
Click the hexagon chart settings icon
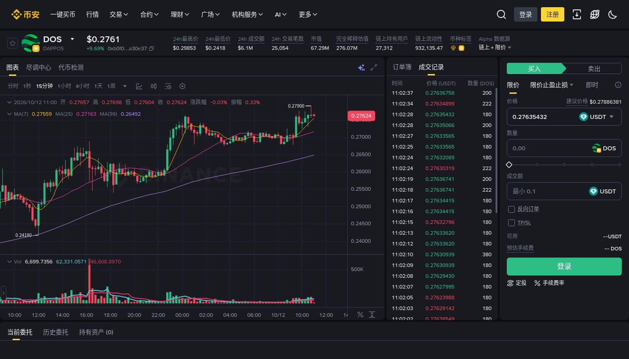[182, 86]
